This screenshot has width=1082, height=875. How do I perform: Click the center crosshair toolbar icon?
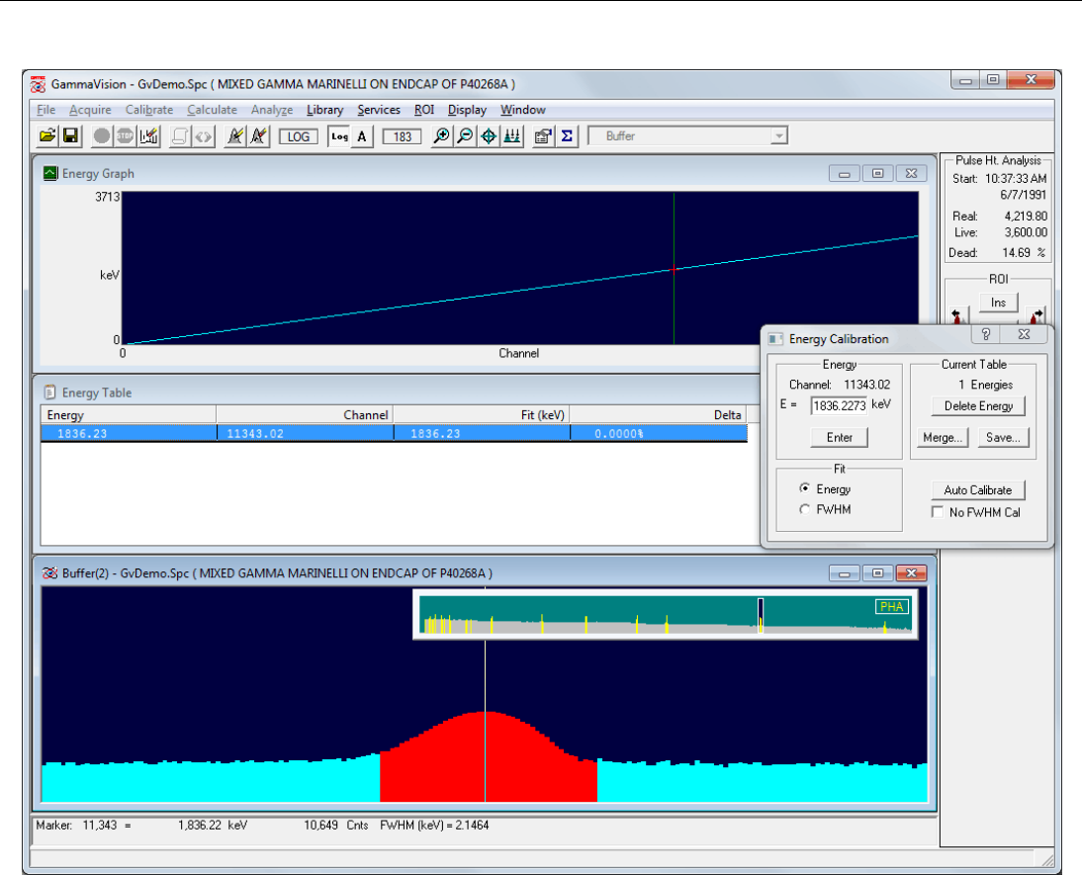tap(488, 136)
